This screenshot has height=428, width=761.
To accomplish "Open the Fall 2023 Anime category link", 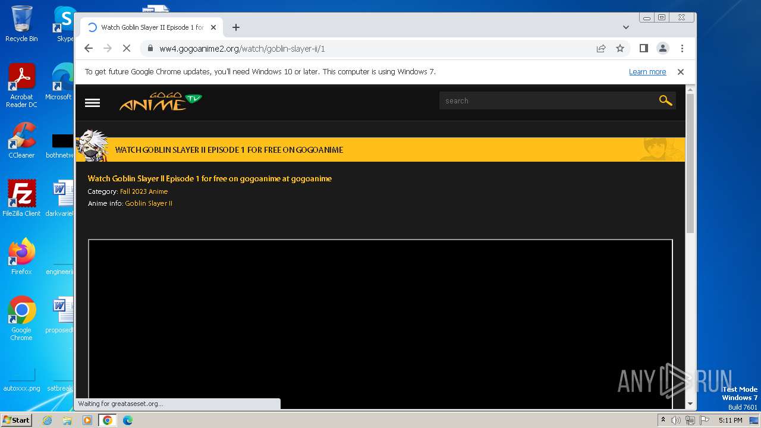I will (x=144, y=191).
